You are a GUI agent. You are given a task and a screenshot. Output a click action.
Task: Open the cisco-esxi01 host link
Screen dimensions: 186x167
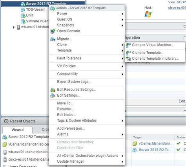[177, 8]
